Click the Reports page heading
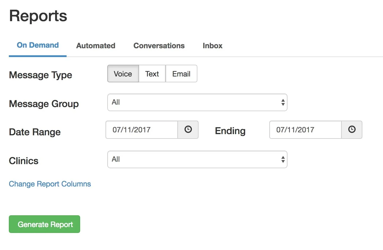This screenshot has width=383, height=250. [38, 16]
